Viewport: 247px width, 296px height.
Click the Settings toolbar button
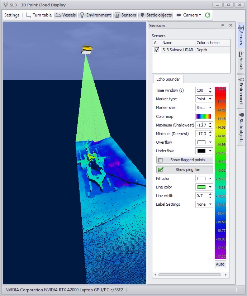click(x=12, y=15)
